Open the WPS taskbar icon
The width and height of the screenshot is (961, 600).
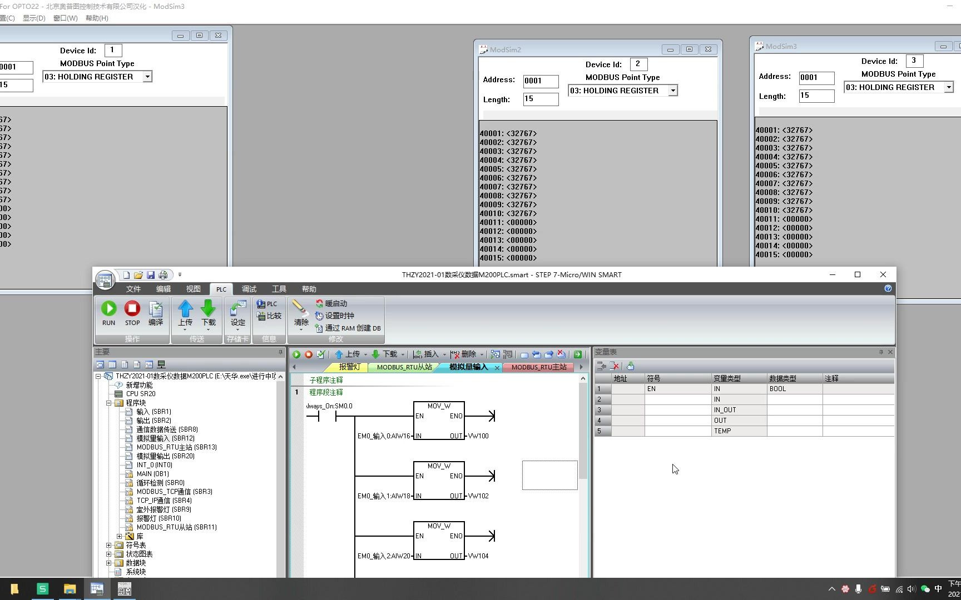pos(42,589)
